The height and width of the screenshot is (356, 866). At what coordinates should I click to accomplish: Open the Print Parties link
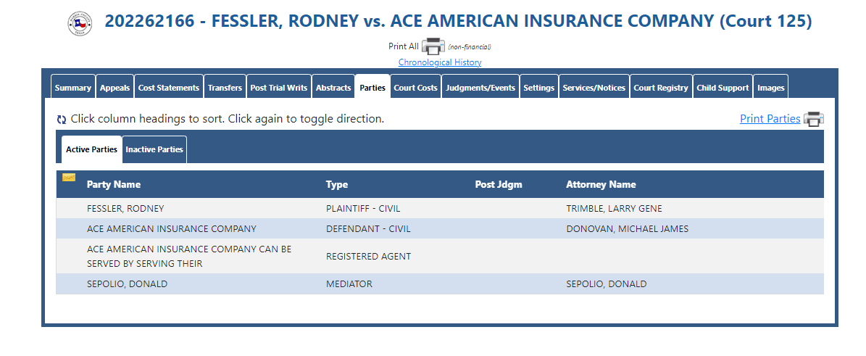pos(770,119)
